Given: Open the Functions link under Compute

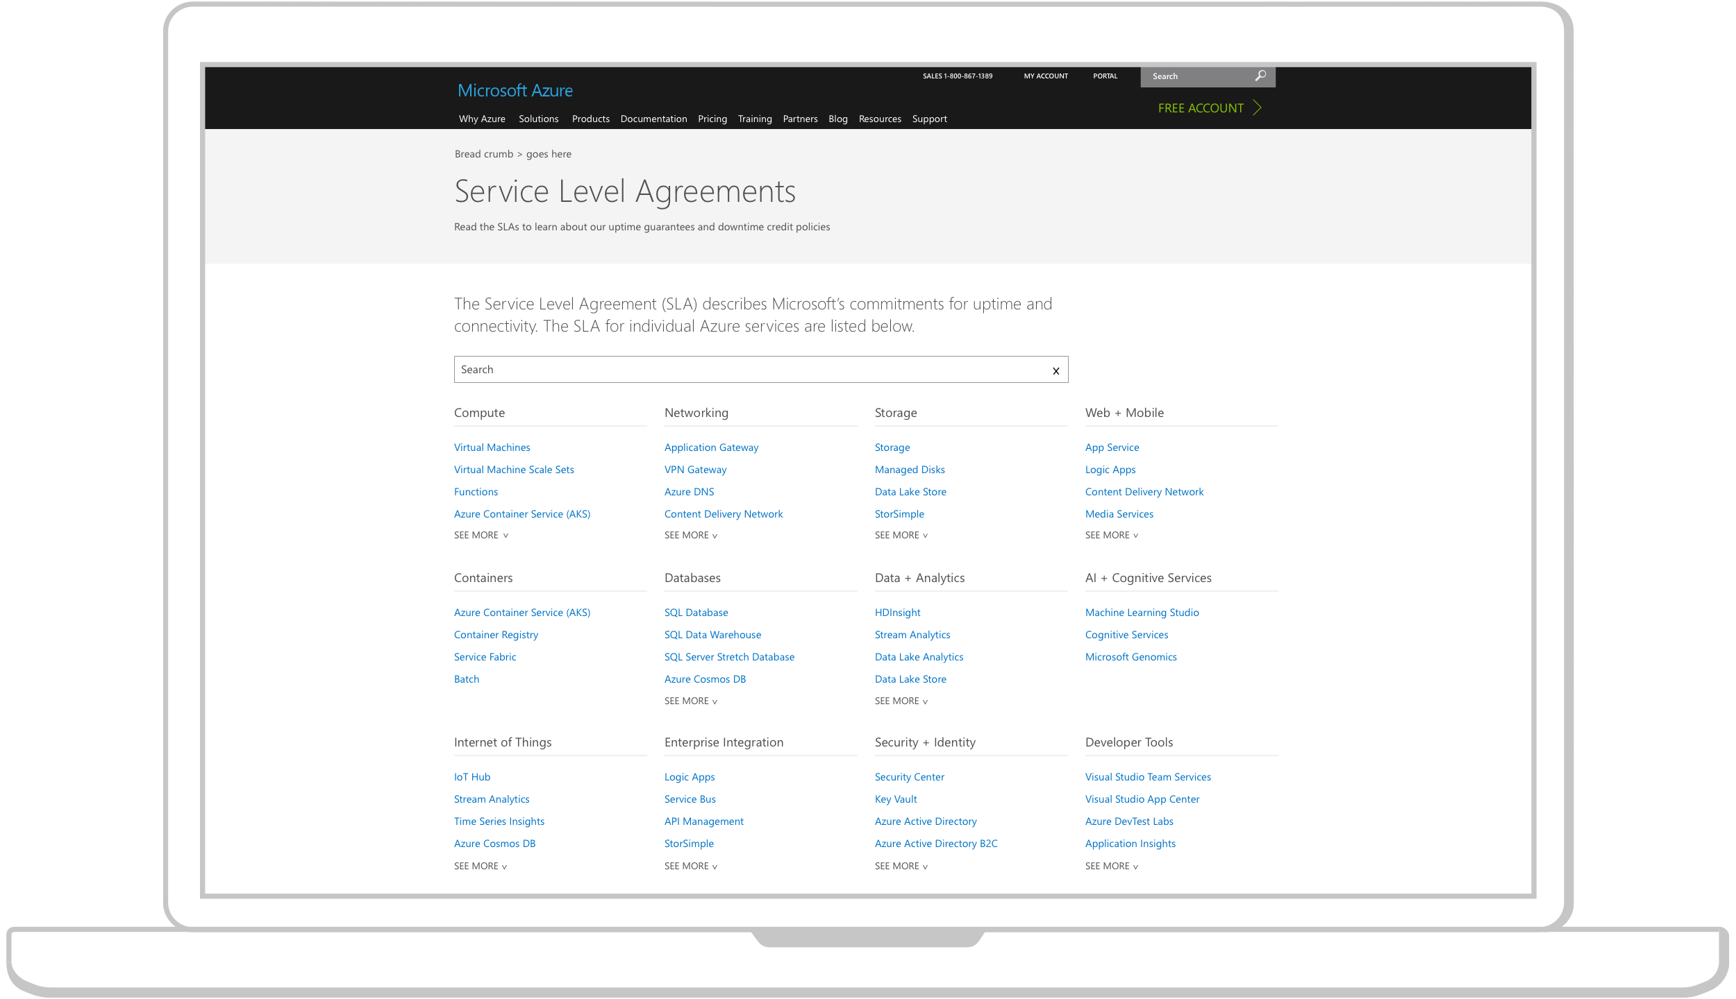Looking at the screenshot, I should 476,492.
